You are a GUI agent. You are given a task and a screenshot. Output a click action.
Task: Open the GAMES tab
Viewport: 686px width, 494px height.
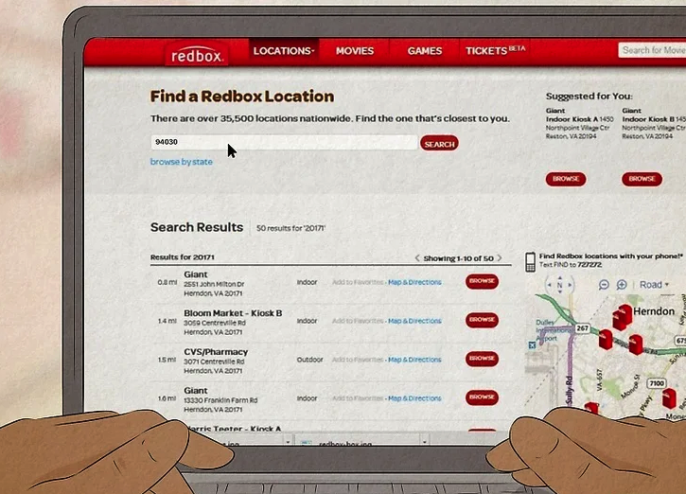[x=425, y=51]
